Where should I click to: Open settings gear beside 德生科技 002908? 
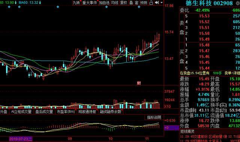click(x=238, y=3)
